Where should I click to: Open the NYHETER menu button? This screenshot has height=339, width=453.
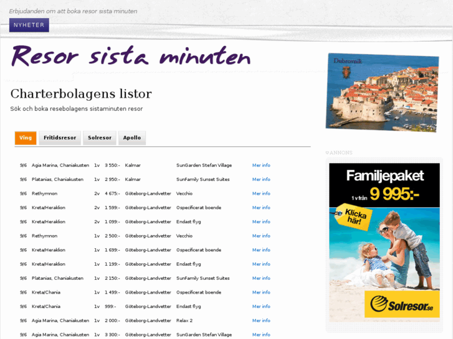tap(29, 25)
